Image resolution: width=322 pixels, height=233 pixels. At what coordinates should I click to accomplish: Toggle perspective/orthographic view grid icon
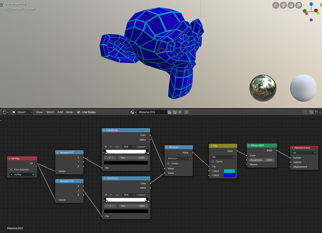[x=276, y=5]
